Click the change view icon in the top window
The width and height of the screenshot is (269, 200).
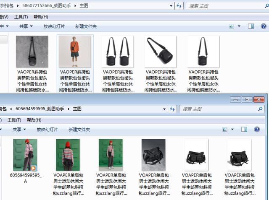pos(232,26)
